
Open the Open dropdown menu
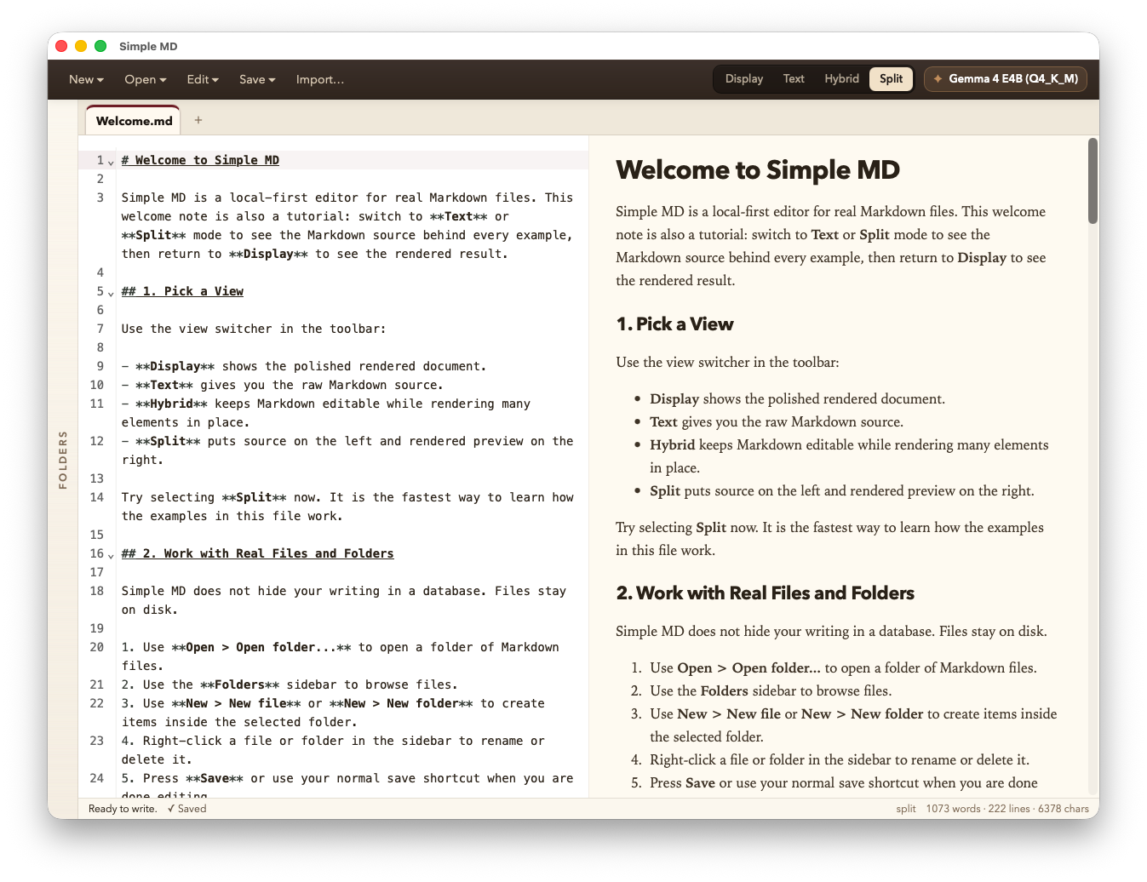146,79
